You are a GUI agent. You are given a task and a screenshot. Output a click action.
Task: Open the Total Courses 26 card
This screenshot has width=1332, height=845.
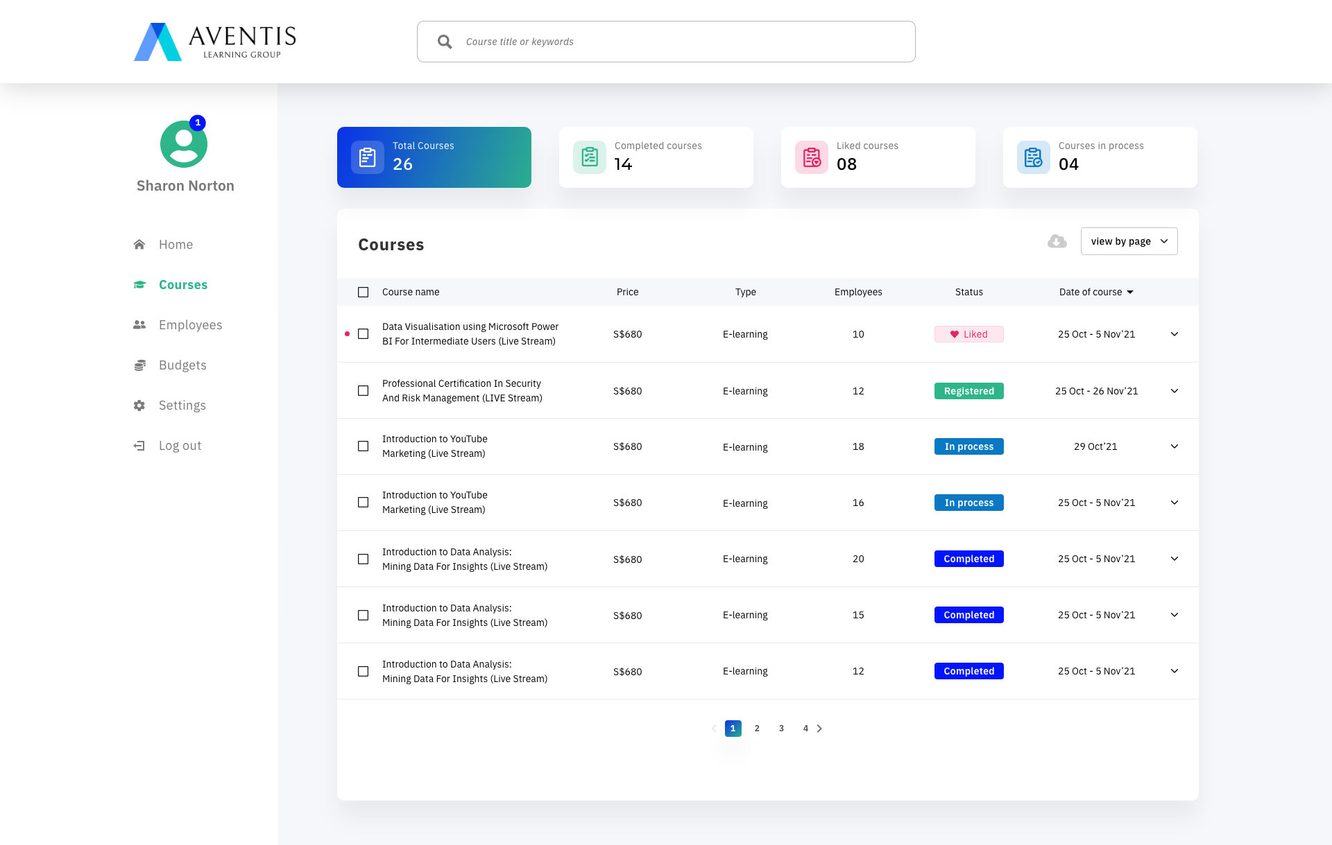click(x=434, y=157)
